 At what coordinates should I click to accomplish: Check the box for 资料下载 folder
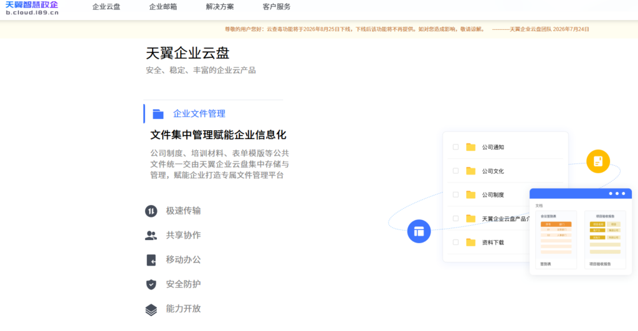coord(455,242)
